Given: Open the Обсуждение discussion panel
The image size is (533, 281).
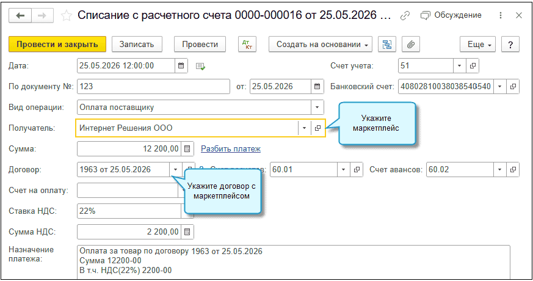Looking at the screenshot, I should point(451,15).
